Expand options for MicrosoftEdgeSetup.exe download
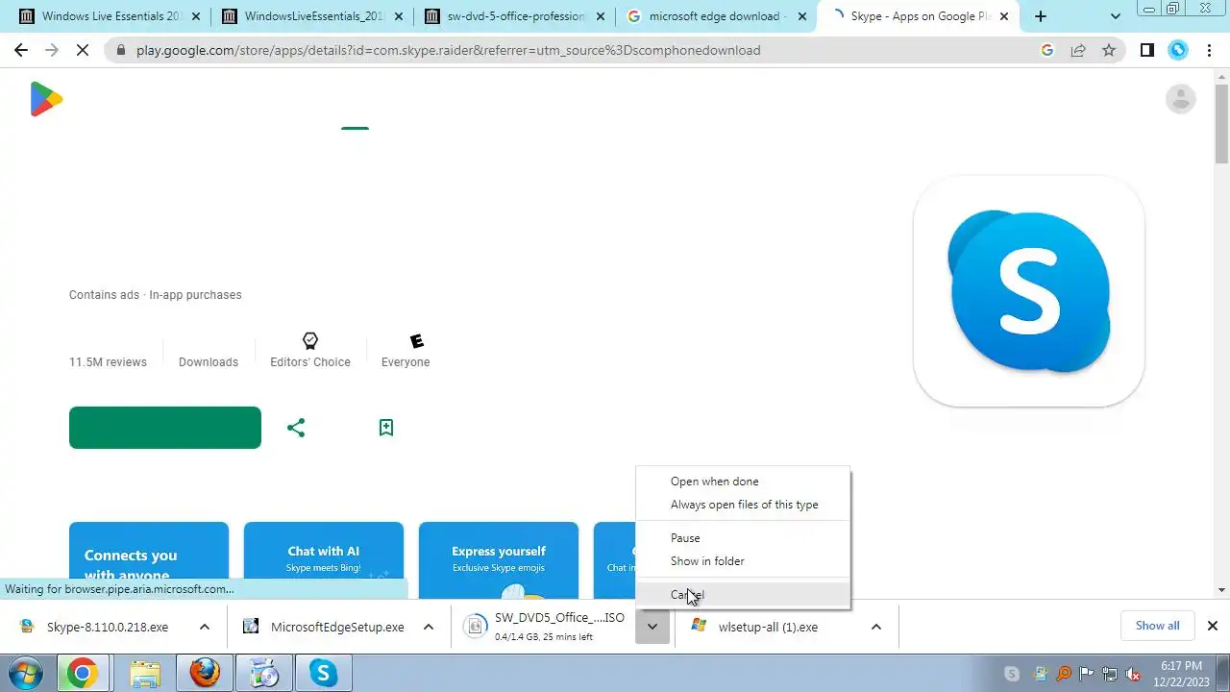Viewport: 1230px width, 692px height. click(x=429, y=627)
